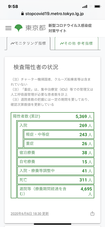The image size is (105, 227).
Task: Tap the share icon on the card
Action: (92, 214)
